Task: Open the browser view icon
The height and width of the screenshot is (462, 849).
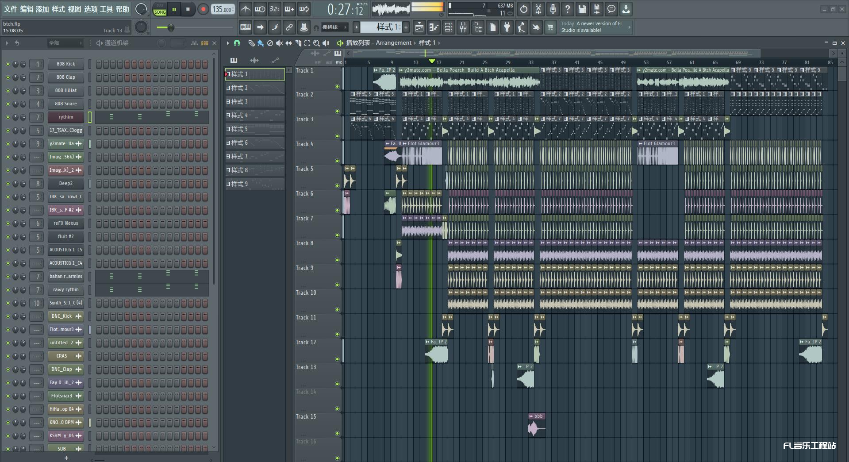Action: 478,27
